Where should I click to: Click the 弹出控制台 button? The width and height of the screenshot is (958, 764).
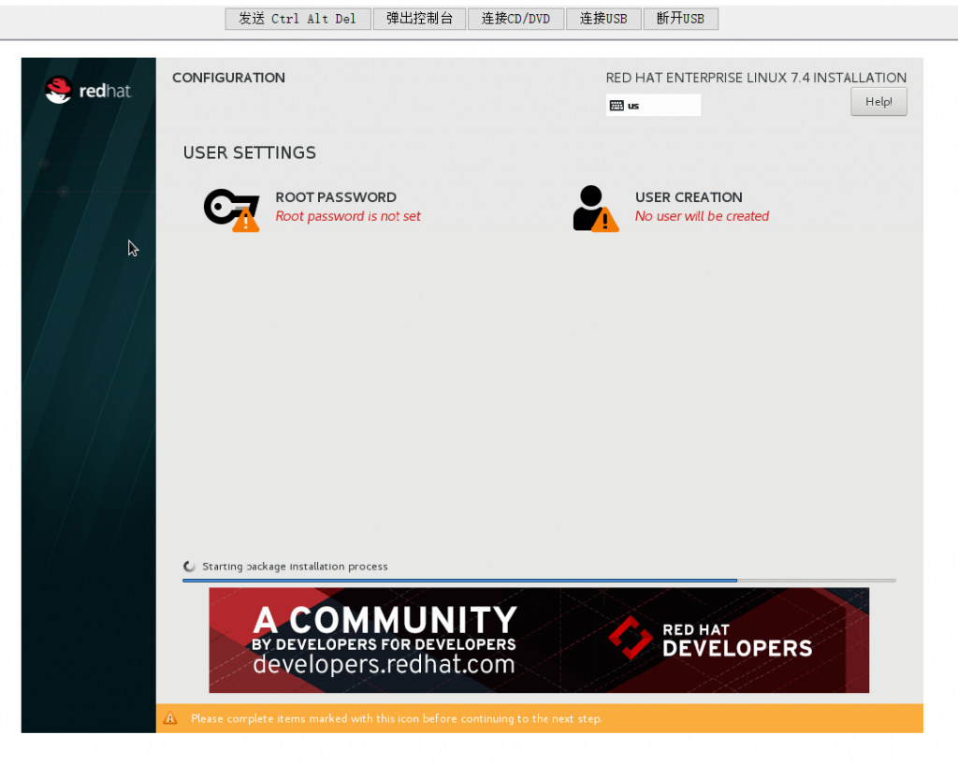tap(420, 19)
